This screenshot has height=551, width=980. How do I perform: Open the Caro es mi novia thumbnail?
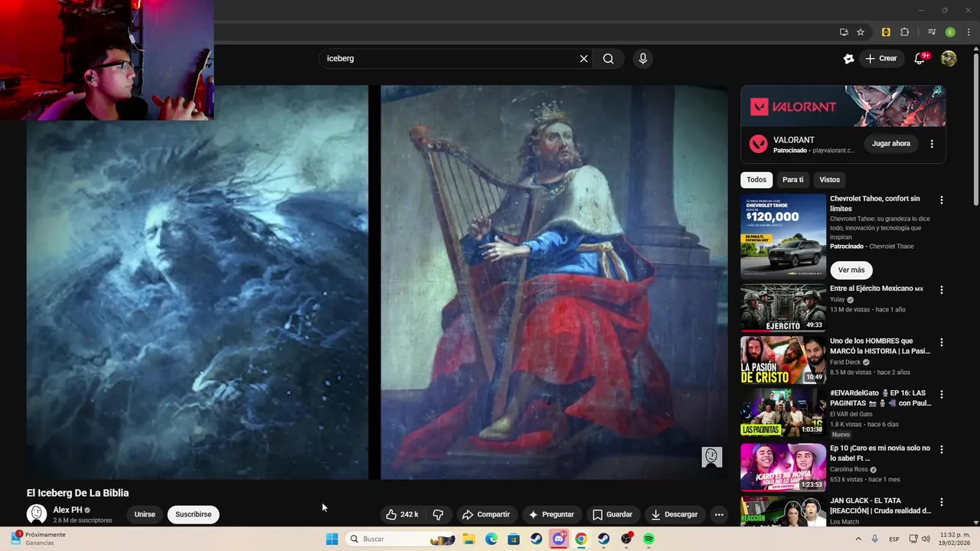click(783, 467)
